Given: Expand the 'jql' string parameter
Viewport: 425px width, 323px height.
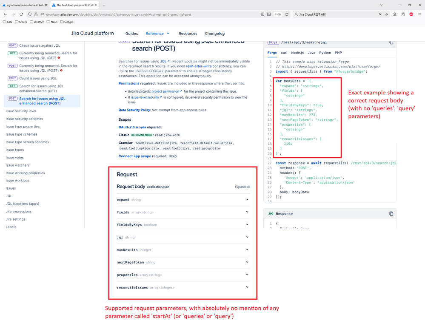Looking at the screenshot, I should point(183,238).
